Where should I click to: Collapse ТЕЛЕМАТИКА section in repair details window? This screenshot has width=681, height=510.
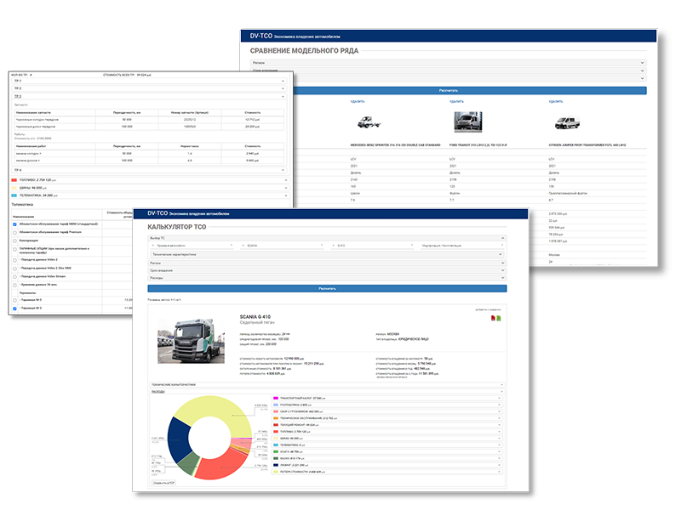tap(150, 195)
